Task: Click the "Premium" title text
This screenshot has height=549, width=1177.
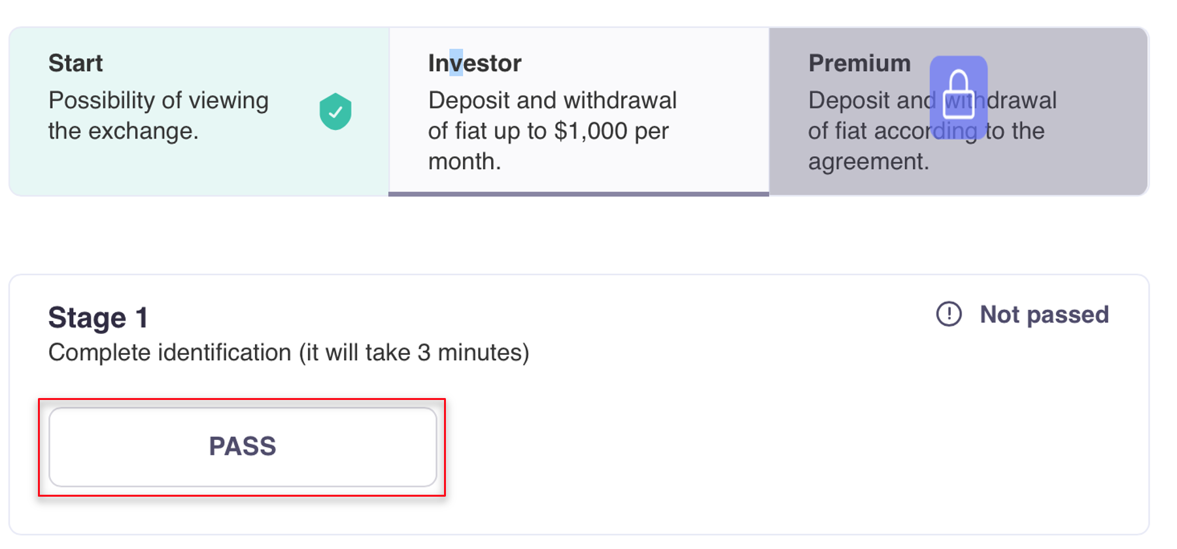Action: tap(859, 63)
